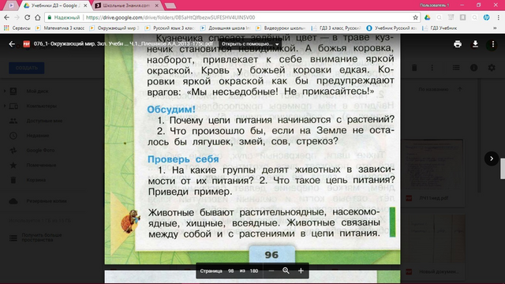This screenshot has height=284, width=505.
Task: Open Chrome's three-dot menu
Action: pyautogui.click(x=498, y=17)
